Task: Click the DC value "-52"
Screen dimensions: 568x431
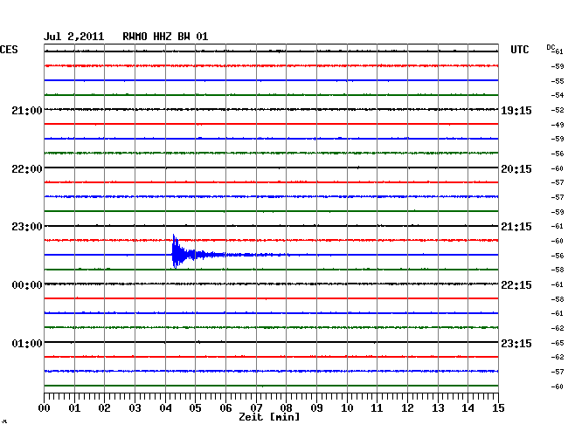Action: 558,110
